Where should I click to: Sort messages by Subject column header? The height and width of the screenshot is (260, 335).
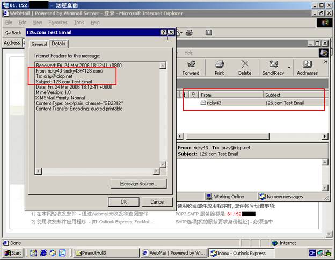pos(293,95)
